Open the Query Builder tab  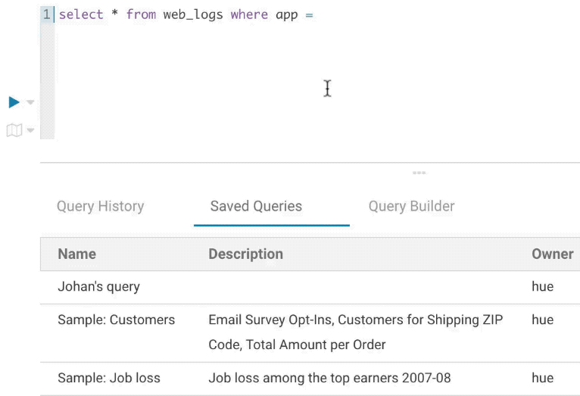pos(411,206)
